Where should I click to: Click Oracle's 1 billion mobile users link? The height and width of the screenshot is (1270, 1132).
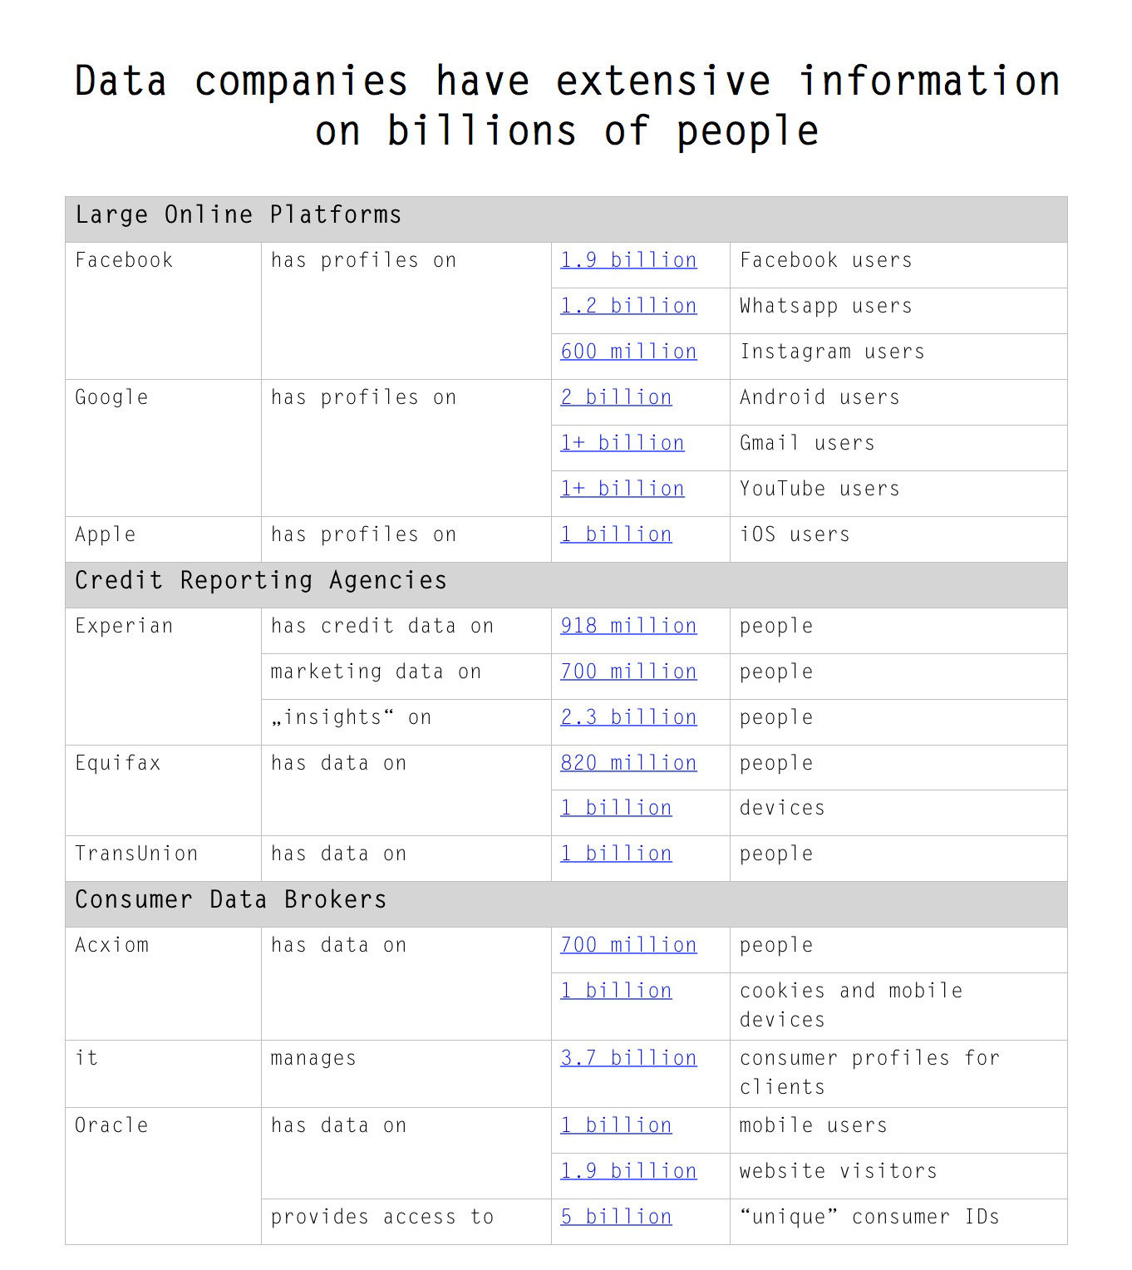click(616, 1126)
